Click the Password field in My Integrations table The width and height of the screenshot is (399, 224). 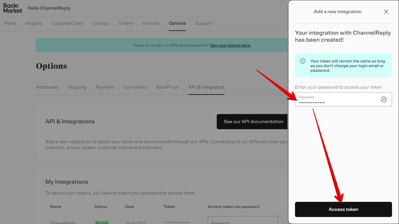pyautogui.click(x=243, y=220)
